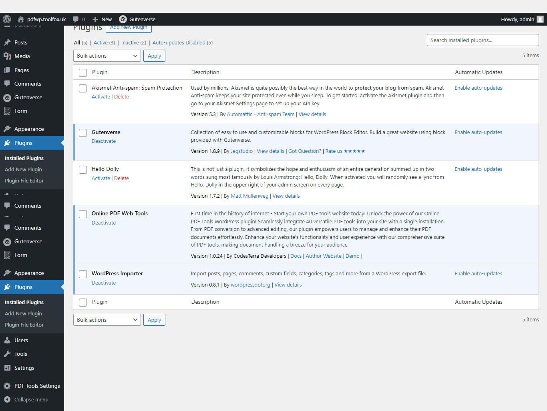This screenshot has width=547, height=411.
Task: Open the comments bubble icon in admin bar
Action: pyautogui.click(x=76, y=19)
